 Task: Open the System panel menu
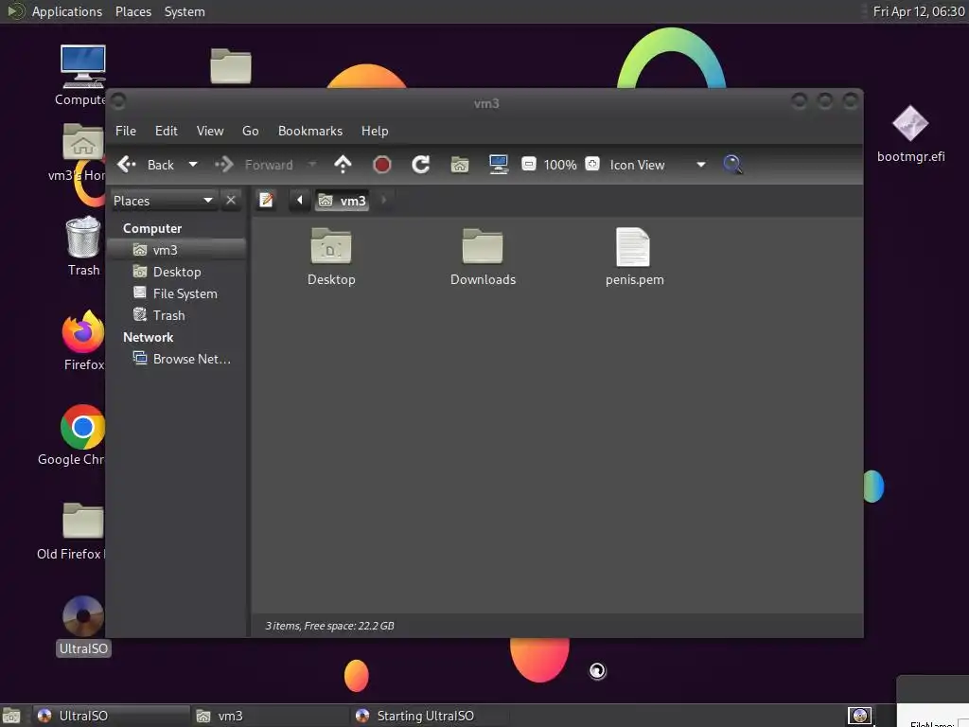(x=185, y=11)
